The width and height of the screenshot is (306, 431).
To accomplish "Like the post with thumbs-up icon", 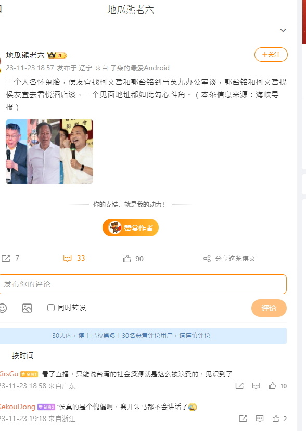I will click(127, 258).
